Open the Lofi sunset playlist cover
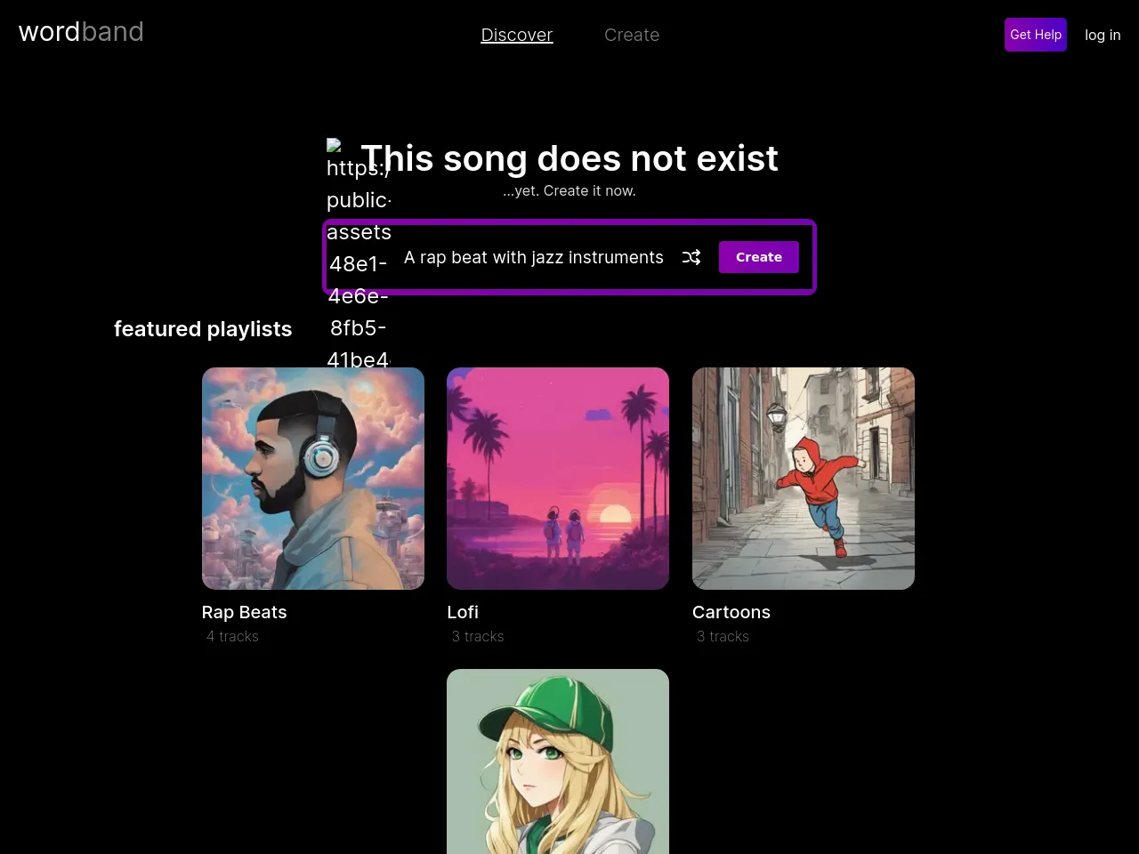 (558, 479)
